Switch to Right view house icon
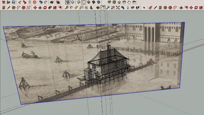 (124, 2)
